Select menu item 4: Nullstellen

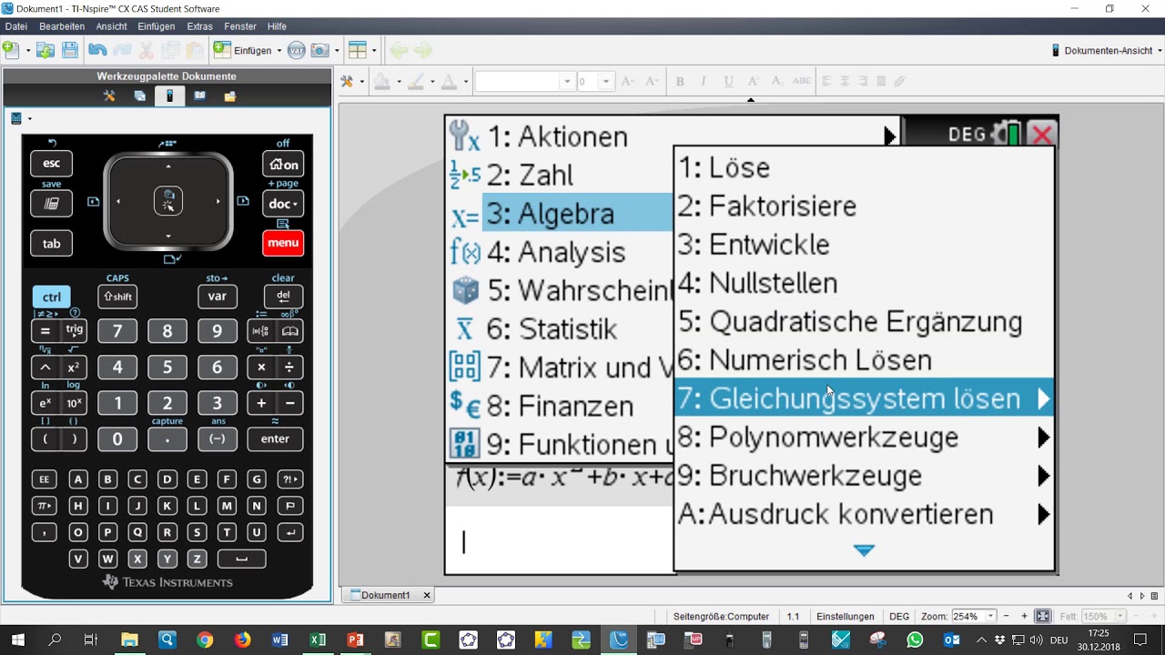point(863,283)
